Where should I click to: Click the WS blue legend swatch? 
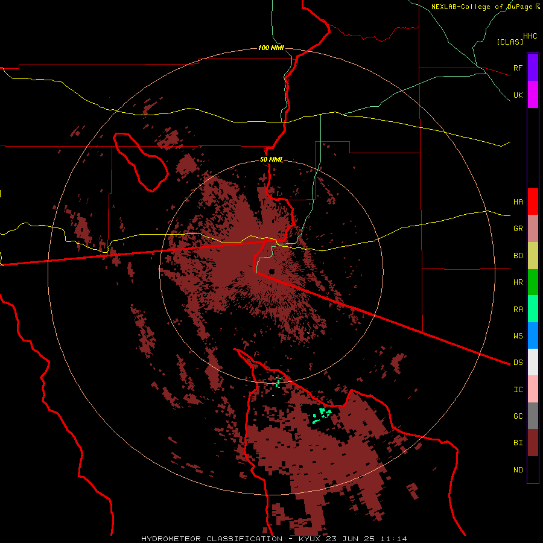533,335
